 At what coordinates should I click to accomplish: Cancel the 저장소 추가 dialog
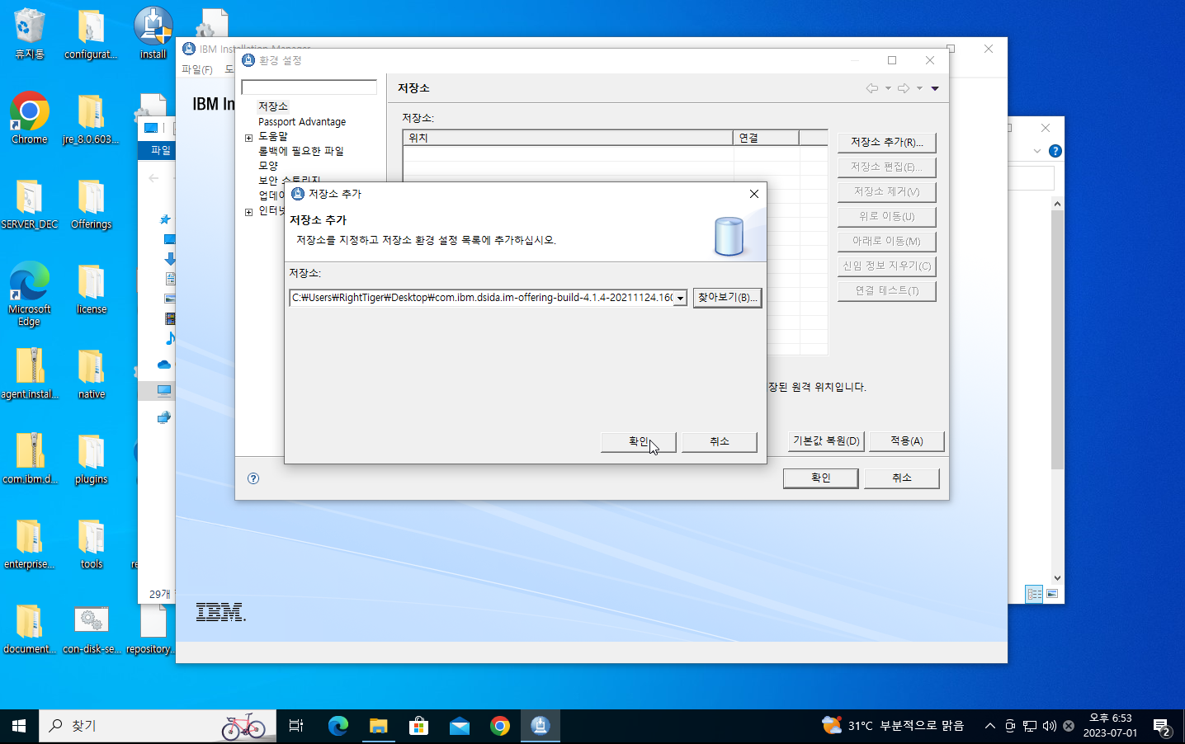click(x=720, y=442)
